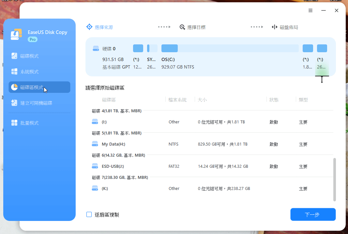
Task: Click the 磁盤佈局 layout icon
Action: coord(275,27)
